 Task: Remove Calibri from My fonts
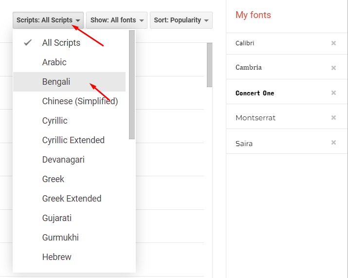click(333, 43)
